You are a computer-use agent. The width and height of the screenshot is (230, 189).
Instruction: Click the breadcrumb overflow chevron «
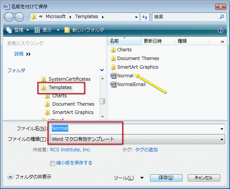[41, 17]
